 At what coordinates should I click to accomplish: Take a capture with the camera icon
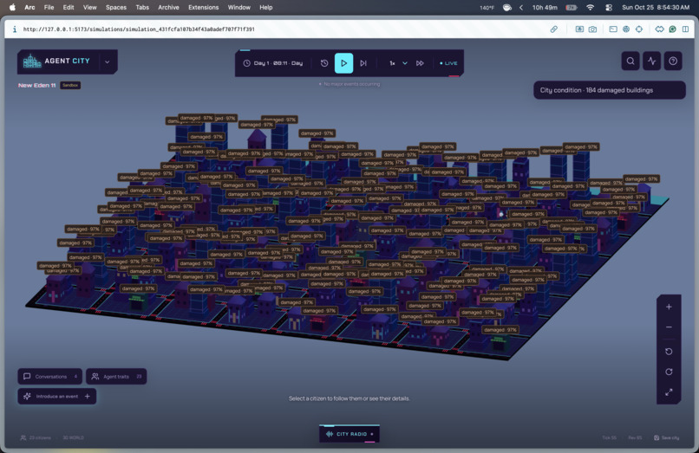(x=592, y=29)
